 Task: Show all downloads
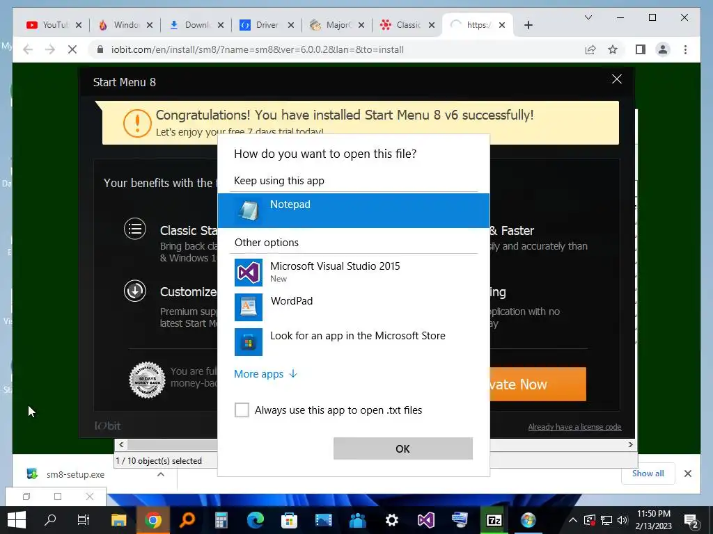648,474
